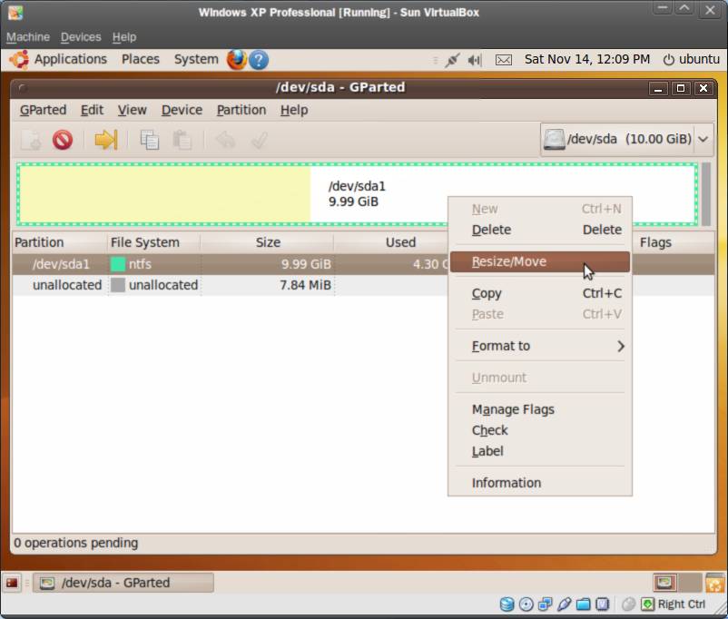
Task: Click the scrollbar beside the partition graphic
Action: [x=706, y=194]
